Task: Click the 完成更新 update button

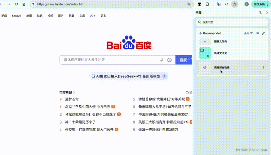Action: [x=259, y=4]
